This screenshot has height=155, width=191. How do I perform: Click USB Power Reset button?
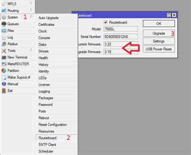pos(159,49)
